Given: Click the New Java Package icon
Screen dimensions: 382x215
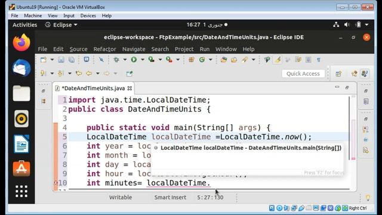Looking at the screenshot, I should tap(192, 60).
